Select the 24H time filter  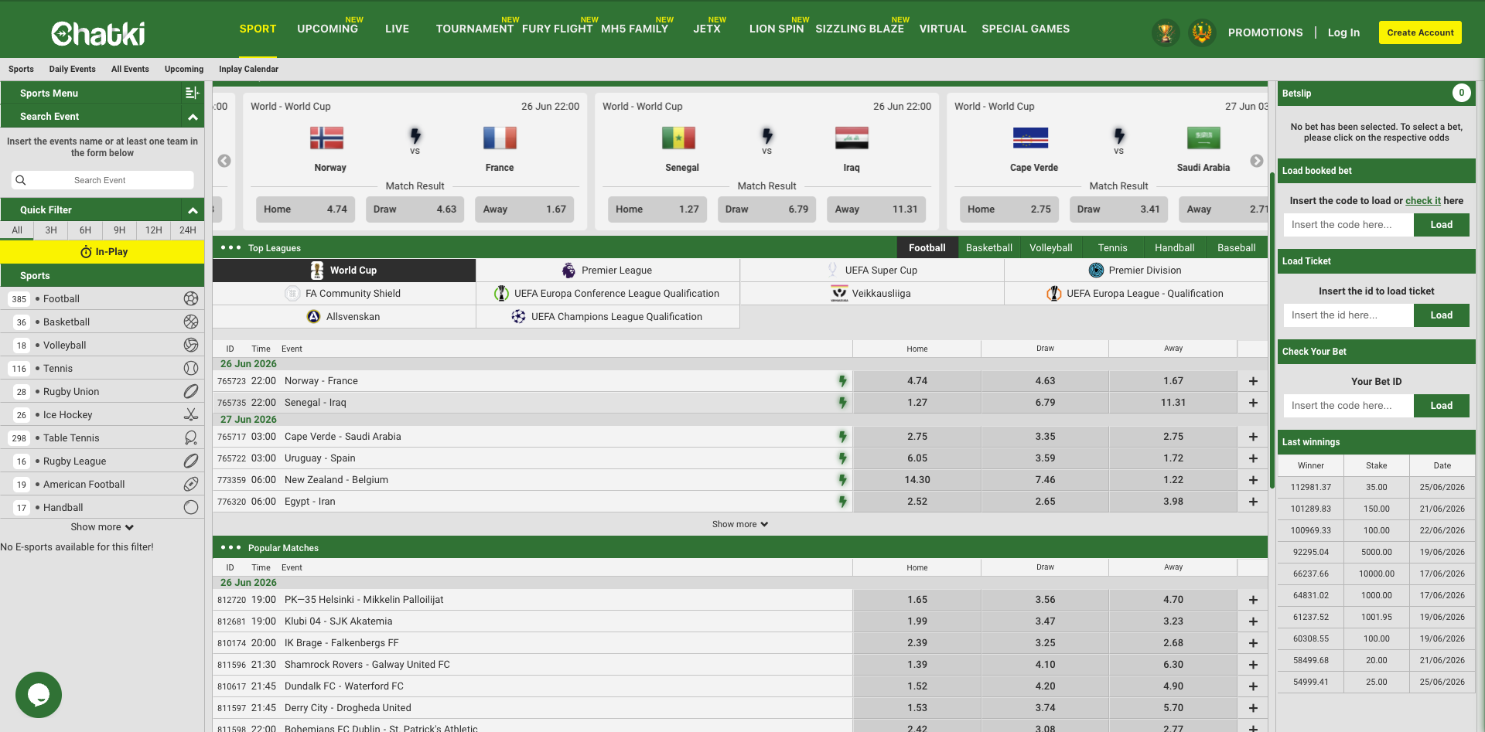(x=187, y=230)
